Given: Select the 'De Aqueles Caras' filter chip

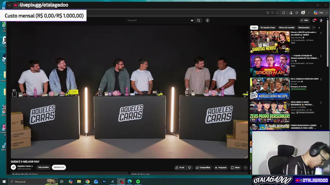Looking at the screenshot, I should pos(268,27).
